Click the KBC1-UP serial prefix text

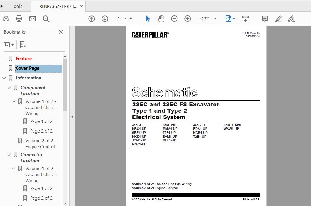pyautogui.click(x=139, y=129)
